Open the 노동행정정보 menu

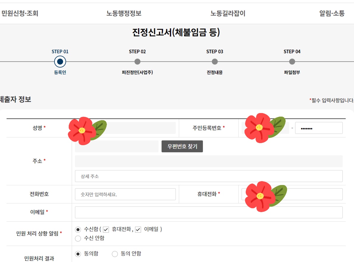(123, 13)
